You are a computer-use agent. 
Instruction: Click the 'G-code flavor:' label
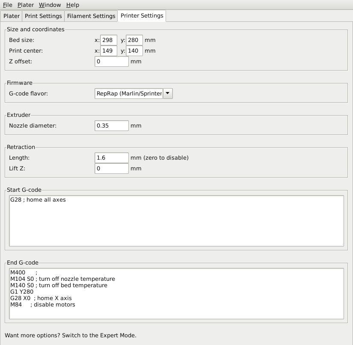tap(28, 93)
